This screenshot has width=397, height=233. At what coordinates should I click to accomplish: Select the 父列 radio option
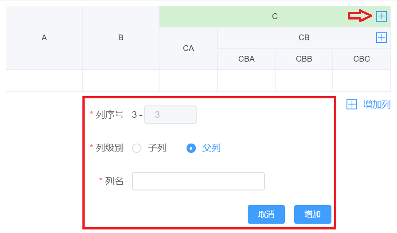(191, 148)
